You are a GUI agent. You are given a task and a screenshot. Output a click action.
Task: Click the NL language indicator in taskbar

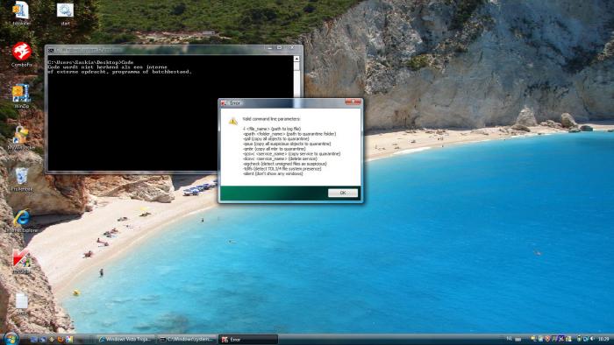509,338
